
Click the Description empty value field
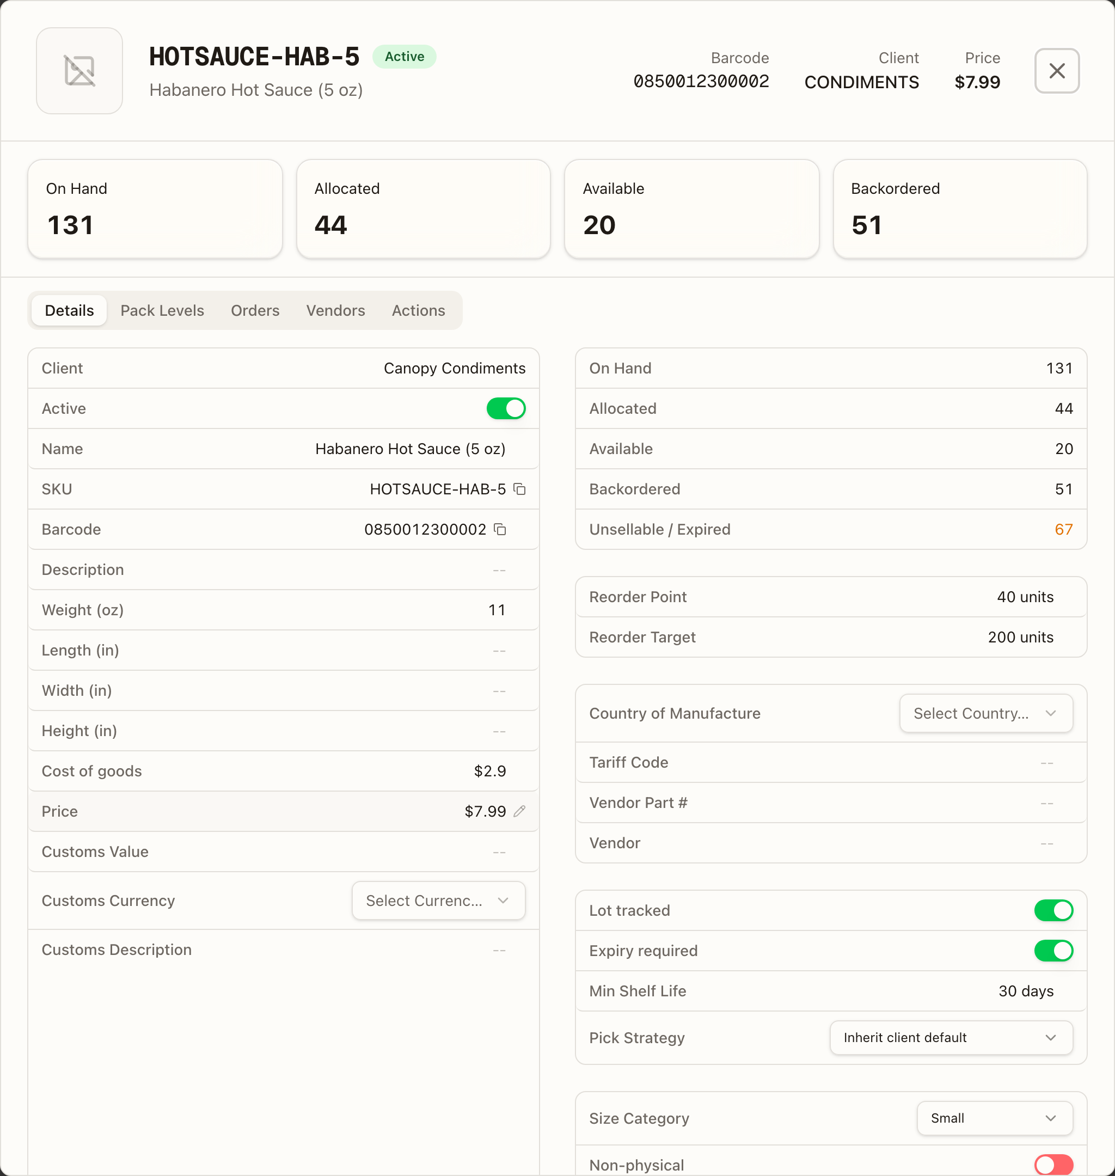[499, 570]
